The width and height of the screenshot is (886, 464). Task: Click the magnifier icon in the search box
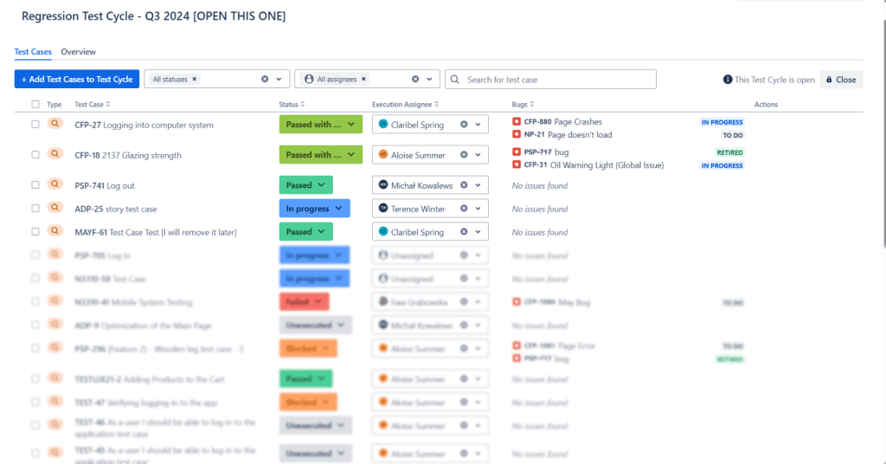(455, 80)
